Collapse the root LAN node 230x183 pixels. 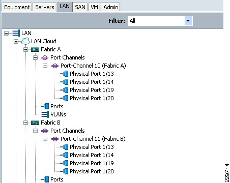point(6,33)
